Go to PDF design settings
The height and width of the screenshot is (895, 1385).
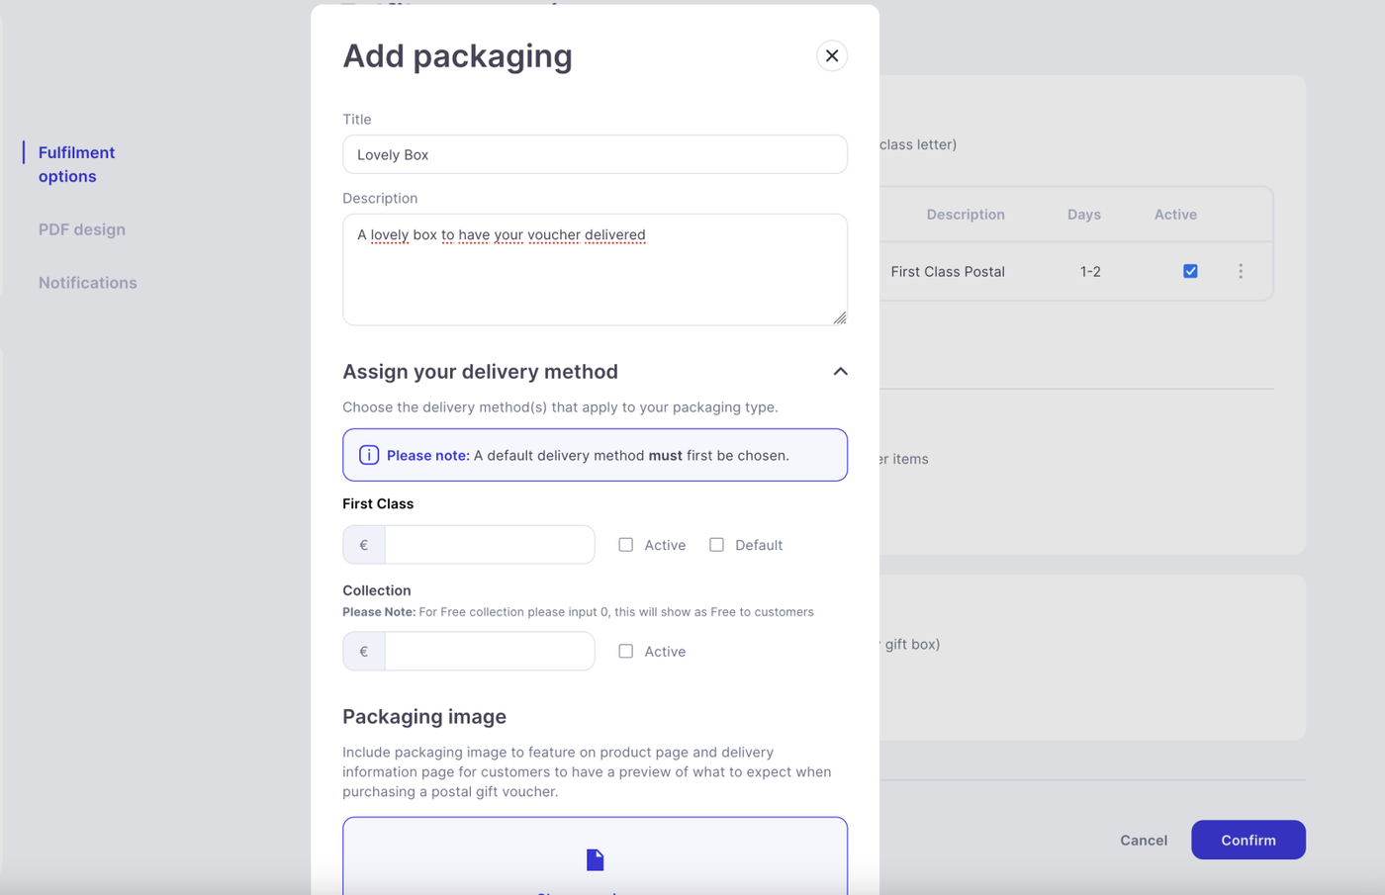(82, 229)
